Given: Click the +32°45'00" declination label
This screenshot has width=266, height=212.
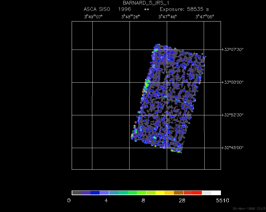Looking at the screenshot, I should tap(232, 148).
